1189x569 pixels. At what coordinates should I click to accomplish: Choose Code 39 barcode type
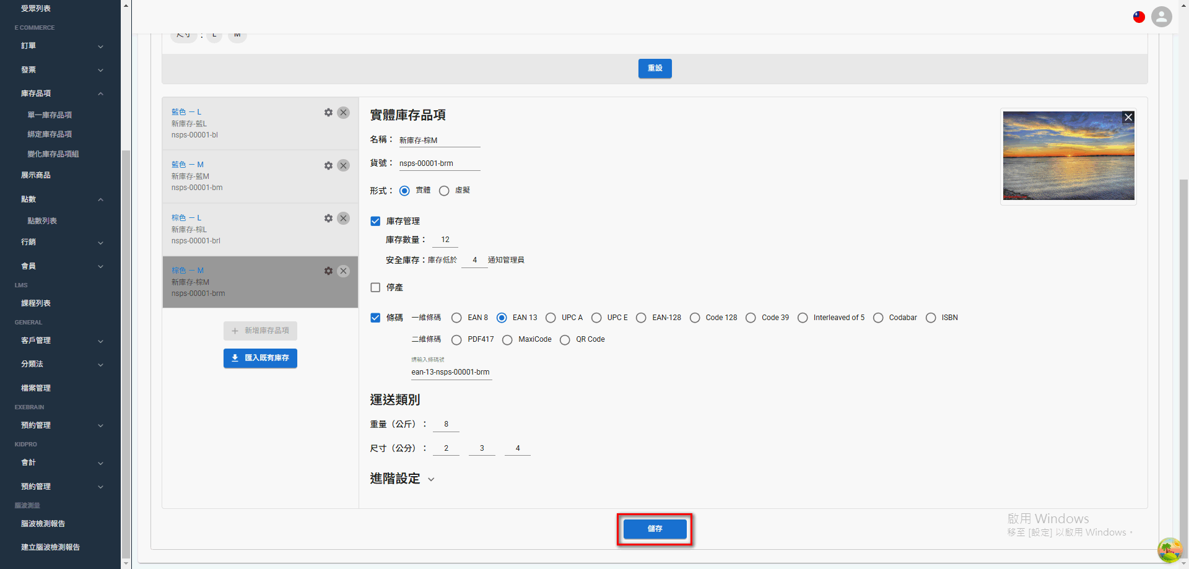tap(751, 318)
